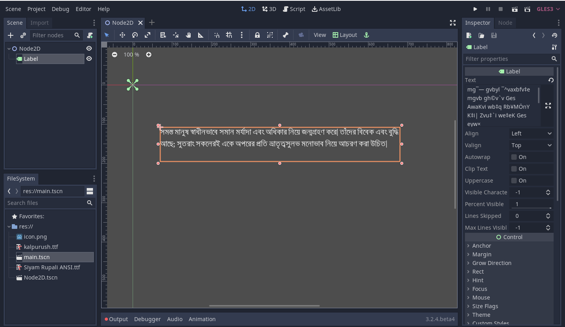Switch the editor to 3D mode
The height and width of the screenshot is (327, 565).
pos(269,9)
